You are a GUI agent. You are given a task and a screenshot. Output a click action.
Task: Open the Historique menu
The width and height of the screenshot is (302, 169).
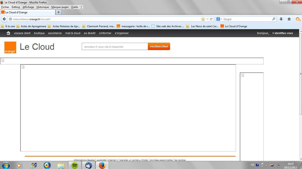pos(43,7)
